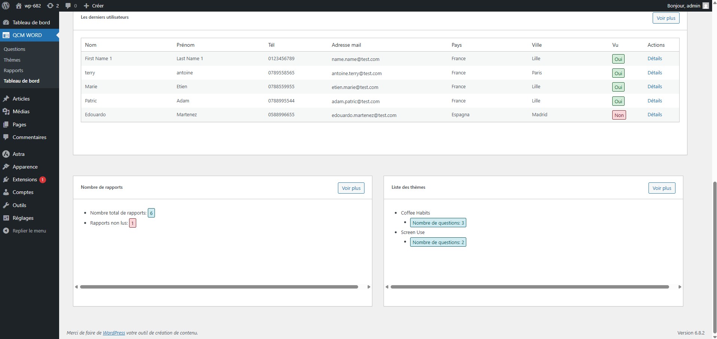
Task: Click the admin user avatar
Action: pos(705,6)
